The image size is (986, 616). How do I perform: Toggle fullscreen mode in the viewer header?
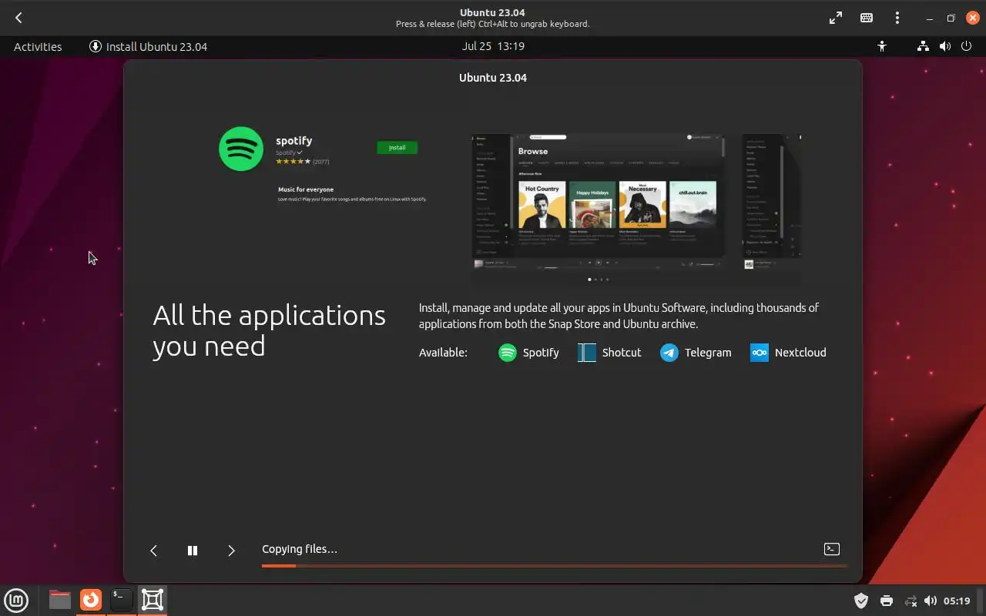point(835,18)
